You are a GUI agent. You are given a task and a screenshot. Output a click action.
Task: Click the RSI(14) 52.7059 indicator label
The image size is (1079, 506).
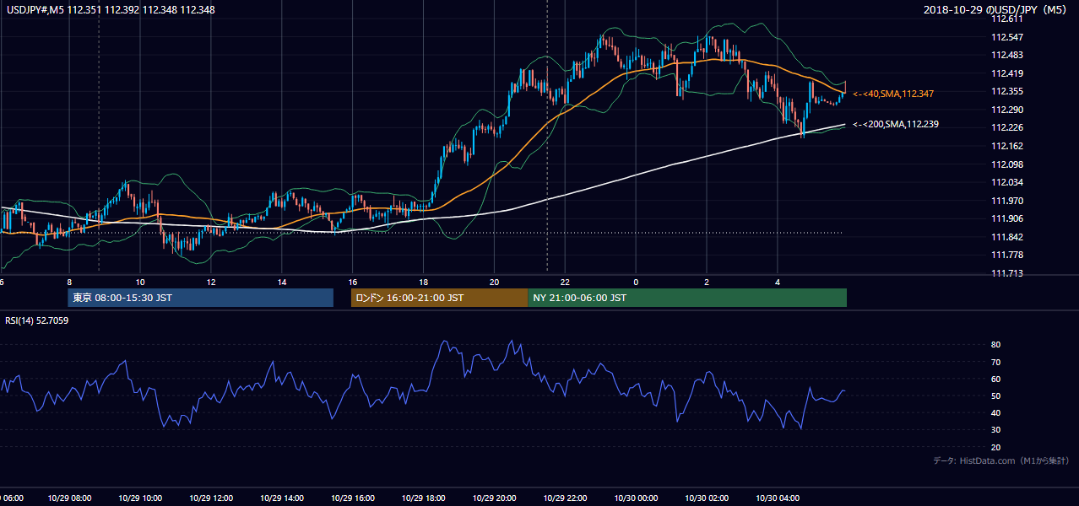tap(37, 320)
